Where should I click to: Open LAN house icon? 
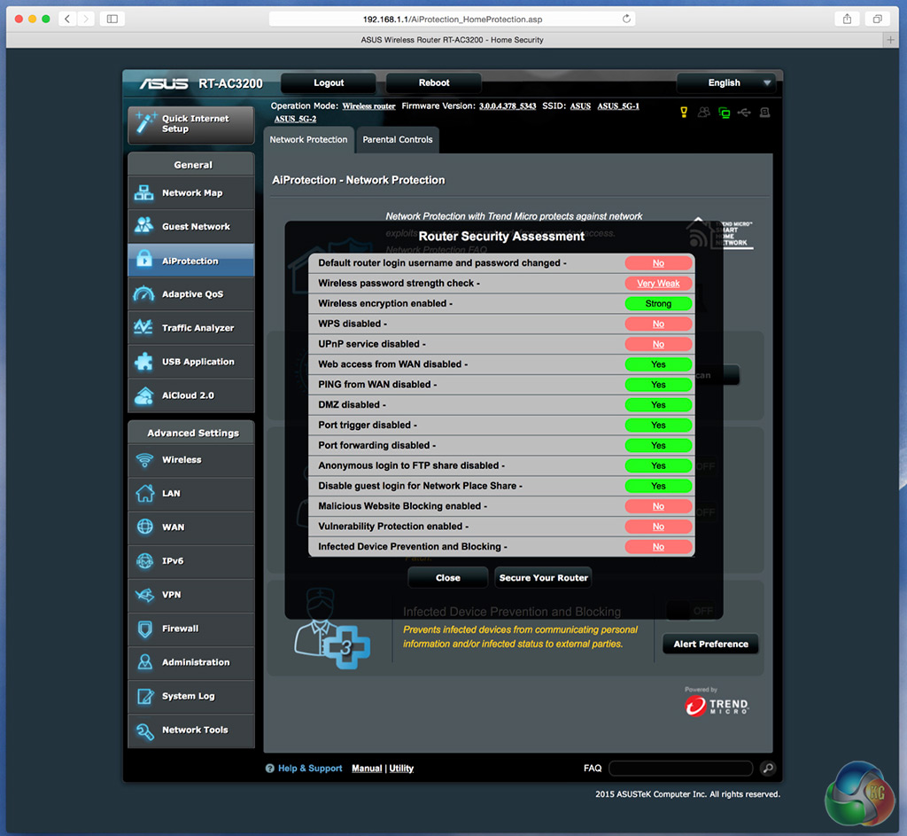tap(144, 493)
